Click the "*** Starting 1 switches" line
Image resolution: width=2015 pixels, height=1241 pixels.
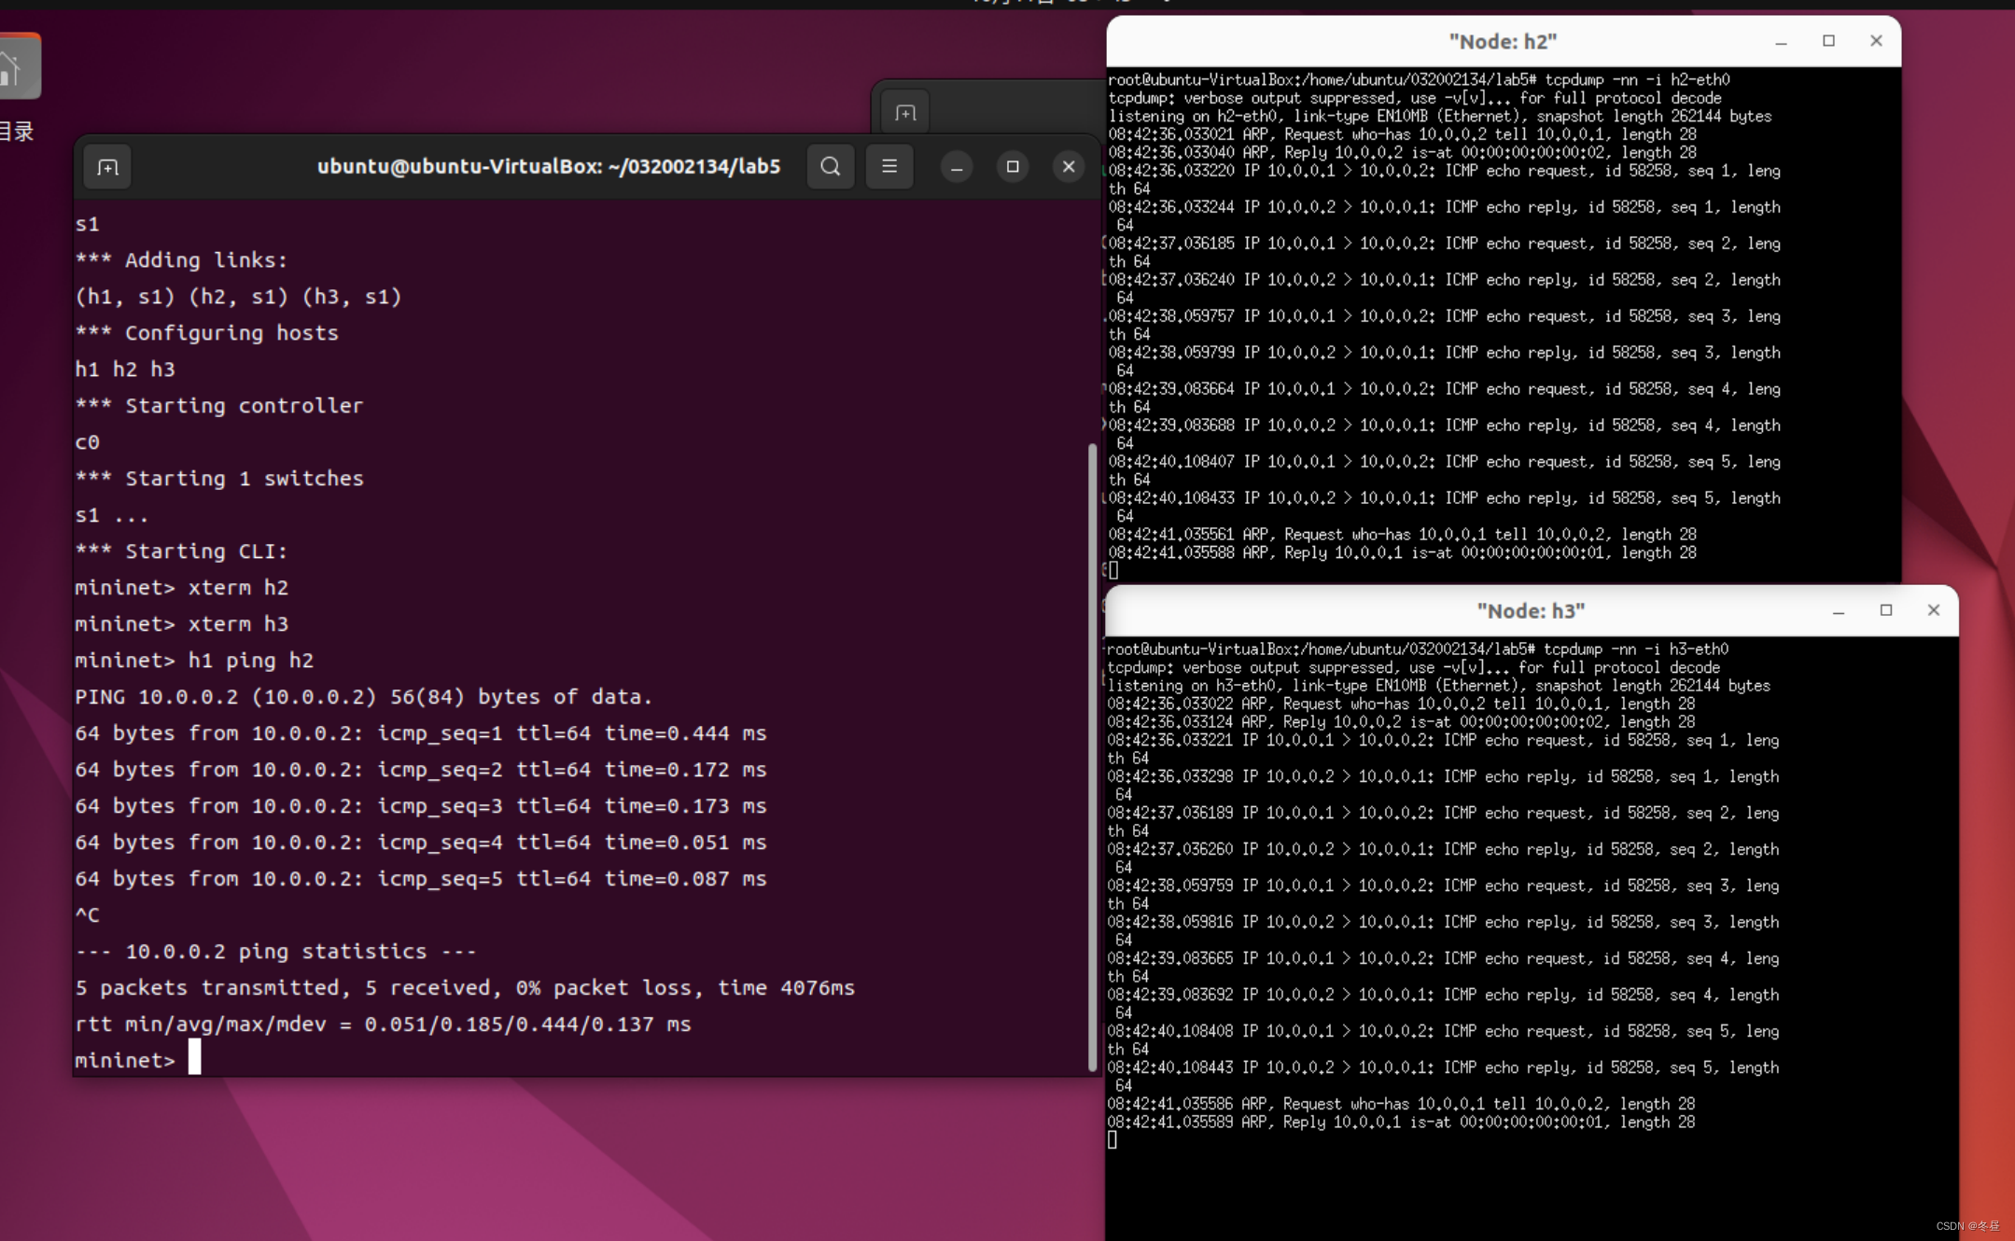tap(219, 479)
